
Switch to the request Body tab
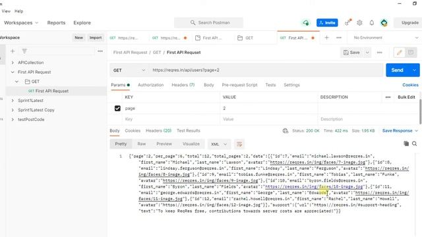pos(209,85)
